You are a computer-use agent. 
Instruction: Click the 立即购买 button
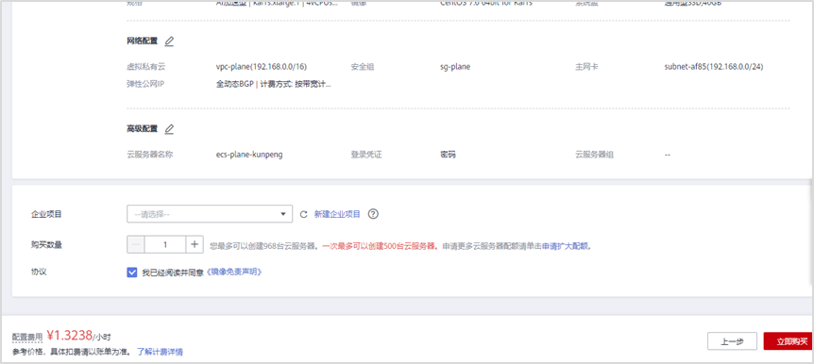tap(789, 341)
